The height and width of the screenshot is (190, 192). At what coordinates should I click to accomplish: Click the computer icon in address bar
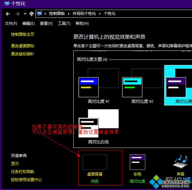pos(39,13)
